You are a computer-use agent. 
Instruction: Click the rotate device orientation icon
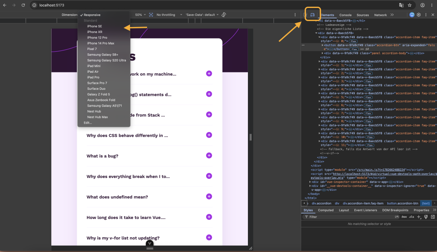[224, 15]
